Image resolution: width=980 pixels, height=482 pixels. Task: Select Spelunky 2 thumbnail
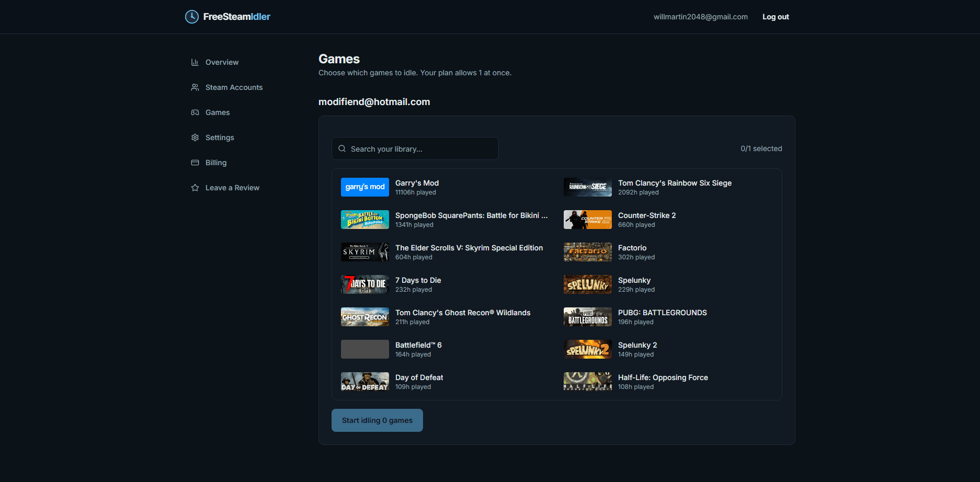coord(588,349)
